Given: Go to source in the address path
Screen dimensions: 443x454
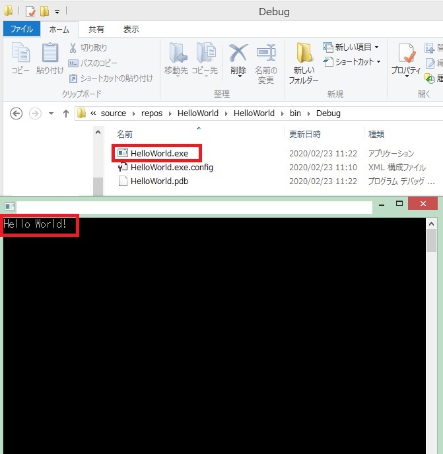Looking at the screenshot, I should 114,113.
